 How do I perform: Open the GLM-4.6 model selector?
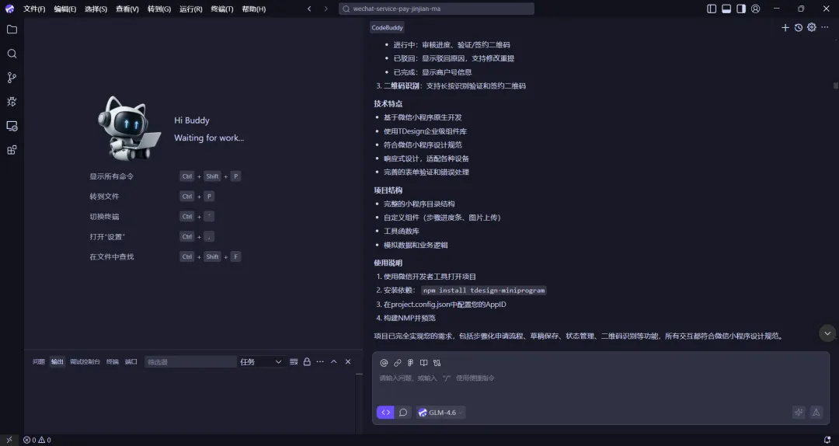[441, 413]
